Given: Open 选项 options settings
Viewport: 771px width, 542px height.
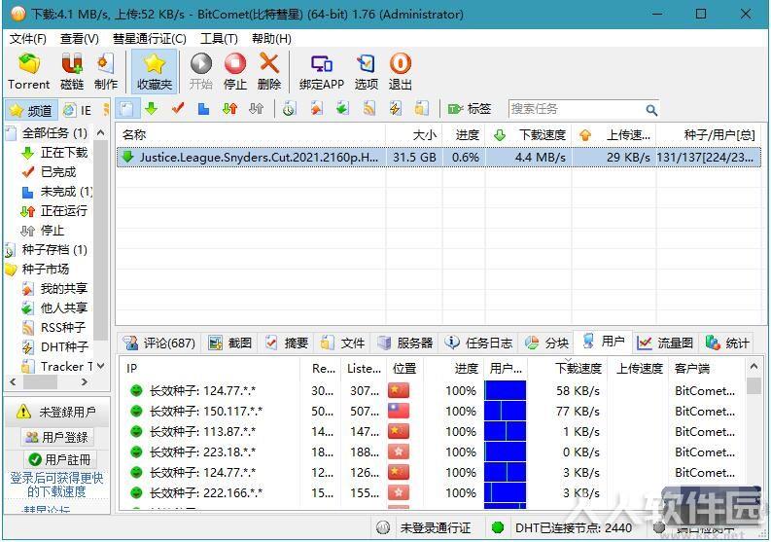Looking at the screenshot, I should [x=367, y=72].
